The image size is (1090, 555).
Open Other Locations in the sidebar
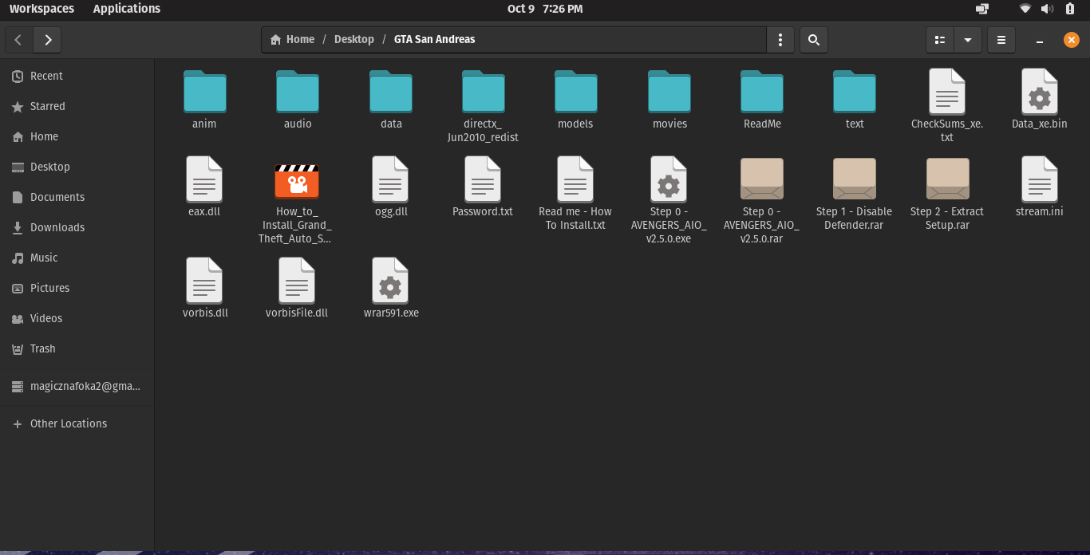coord(77,423)
